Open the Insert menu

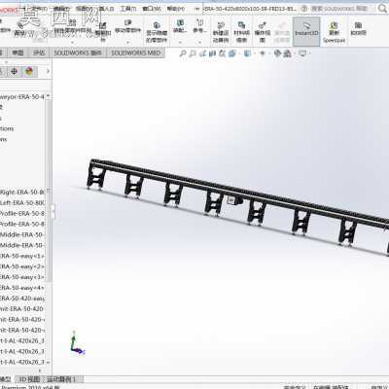click(x=106, y=9)
